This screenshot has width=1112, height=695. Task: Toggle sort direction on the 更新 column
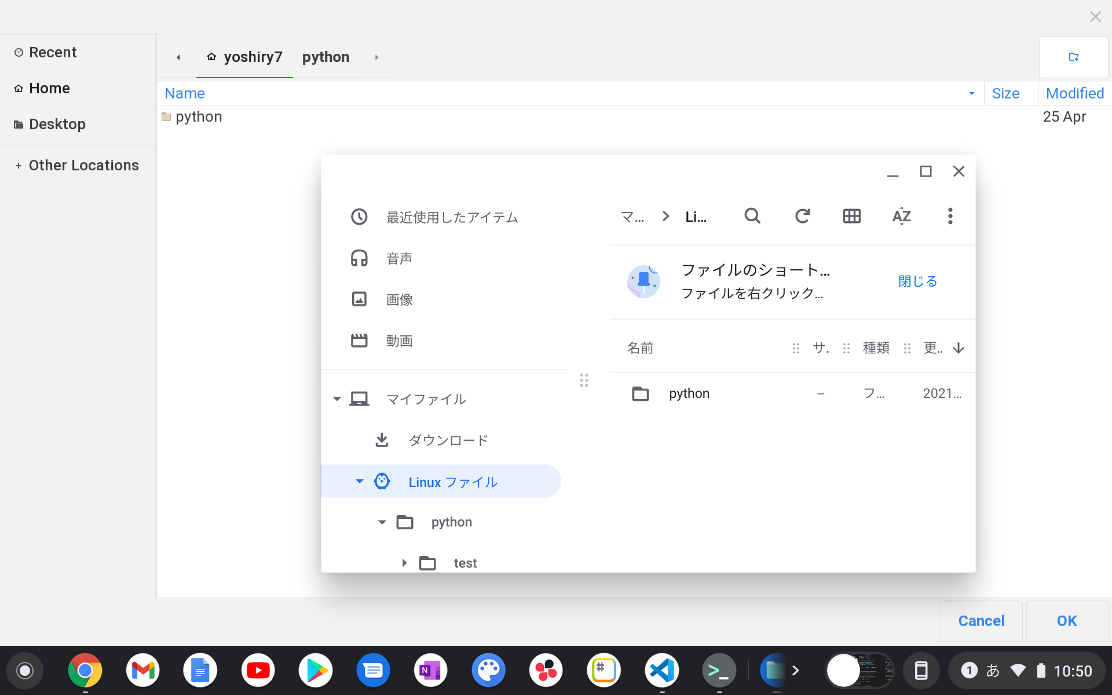(x=959, y=348)
